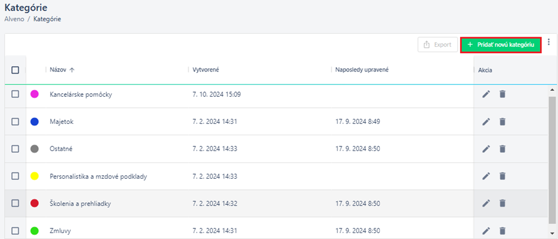Edit the Ostatné category
Viewport: 558px width, 239px height.
coord(486,149)
